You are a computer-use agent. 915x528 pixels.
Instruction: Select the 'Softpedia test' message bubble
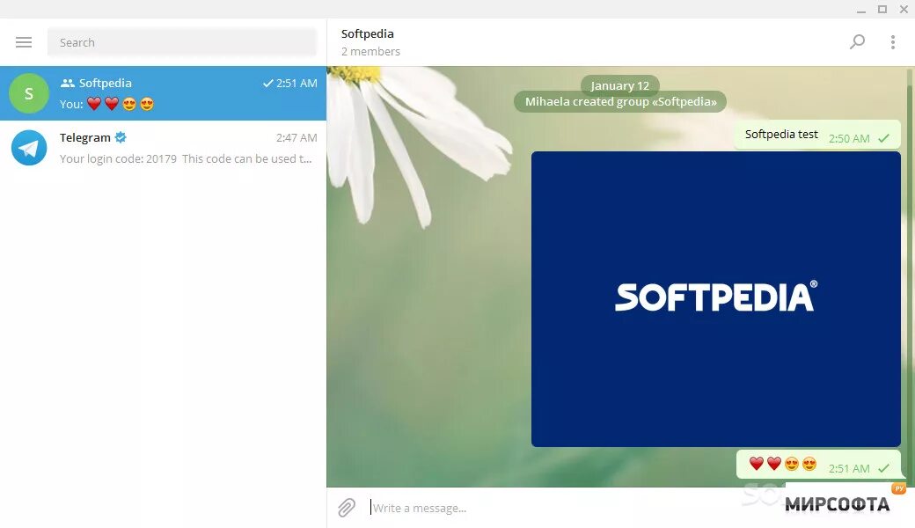[817, 135]
